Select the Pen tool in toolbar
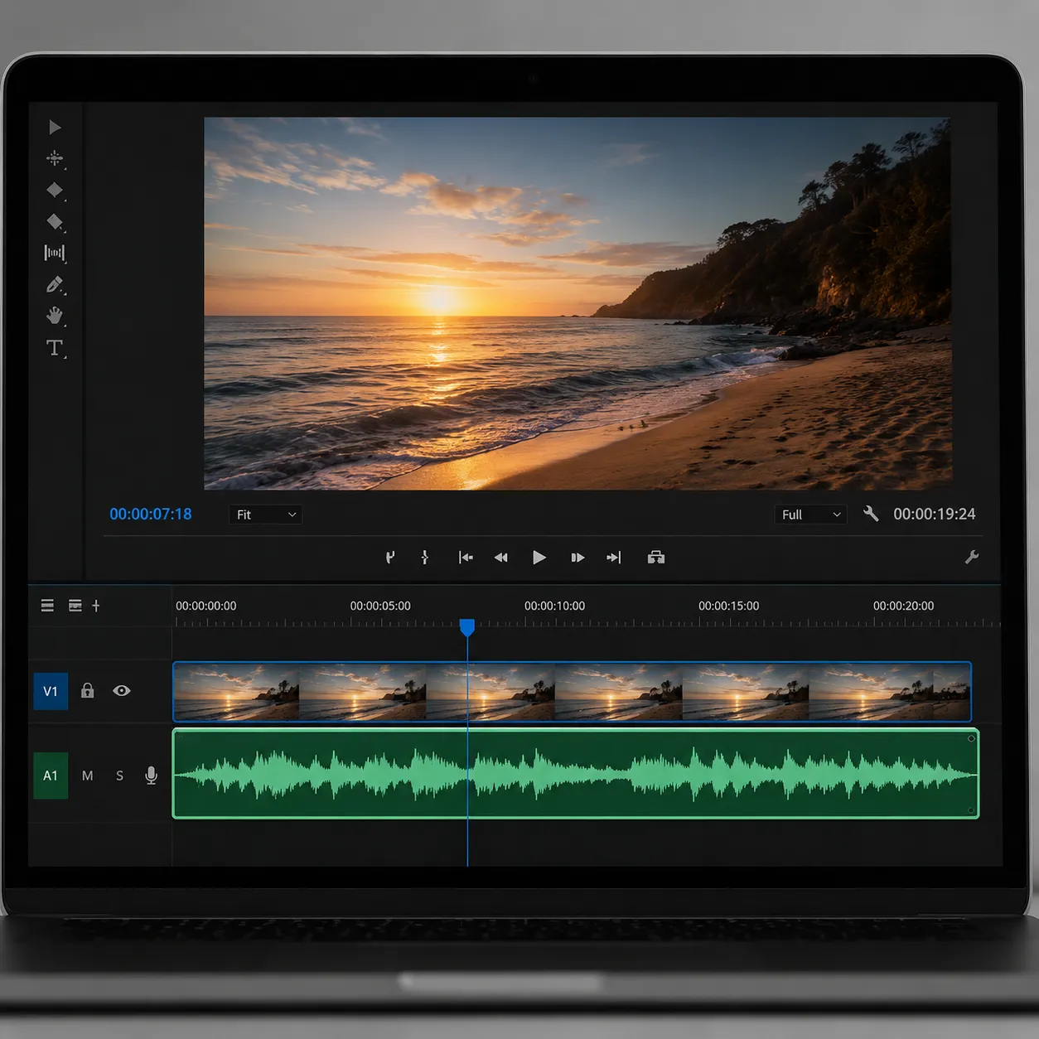Viewport: 1039px width, 1039px height. coord(55,285)
